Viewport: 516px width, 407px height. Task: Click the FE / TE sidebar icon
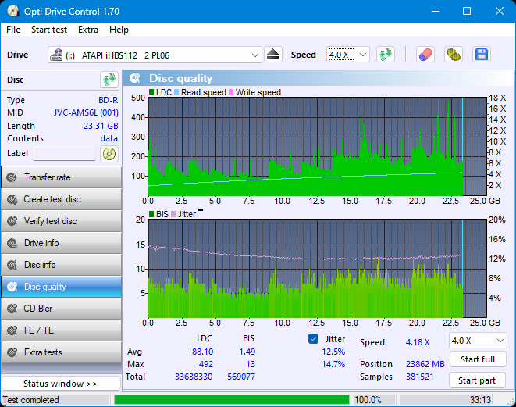point(12,330)
